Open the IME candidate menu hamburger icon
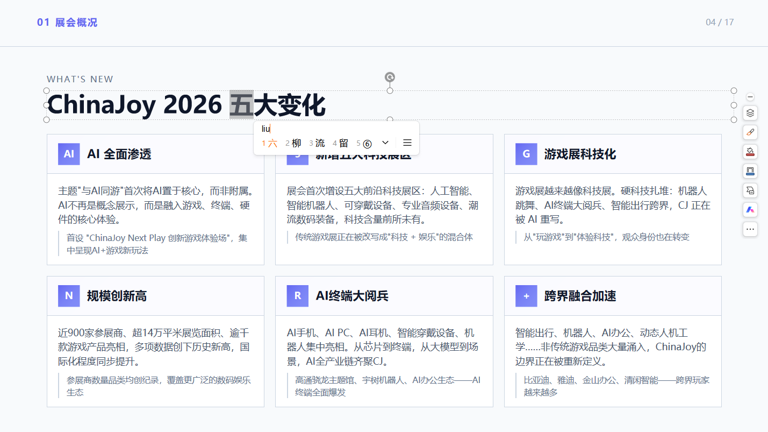The image size is (768, 432). pyautogui.click(x=407, y=143)
